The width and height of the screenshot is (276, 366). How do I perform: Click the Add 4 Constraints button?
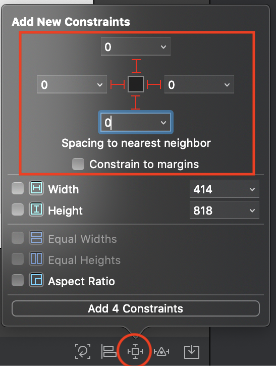click(136, 308)
